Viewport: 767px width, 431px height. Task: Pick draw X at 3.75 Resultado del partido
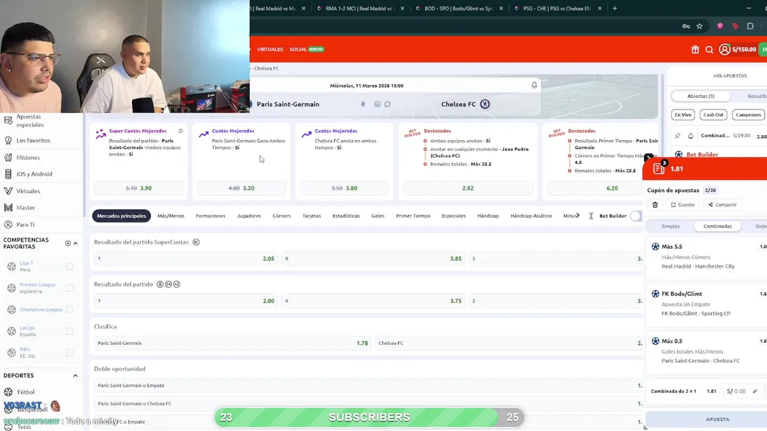(373, 301)
